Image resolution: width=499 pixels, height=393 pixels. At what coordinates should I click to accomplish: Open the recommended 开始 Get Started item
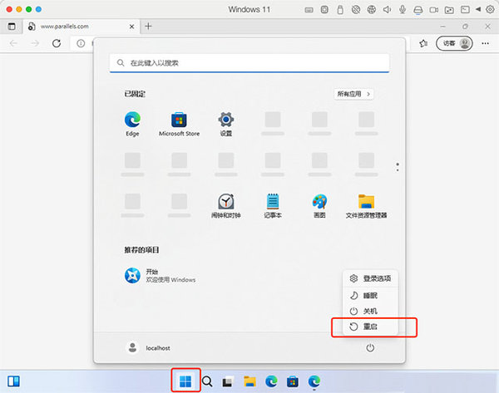pyautogui.click(x=160, y=275)
